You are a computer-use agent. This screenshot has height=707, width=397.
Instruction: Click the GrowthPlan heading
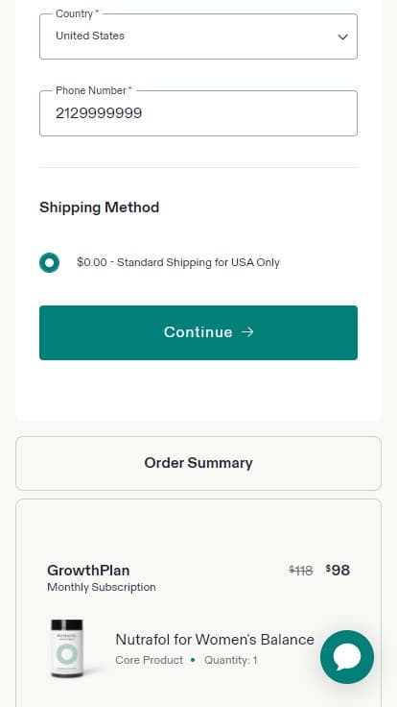tap(88, 570)
